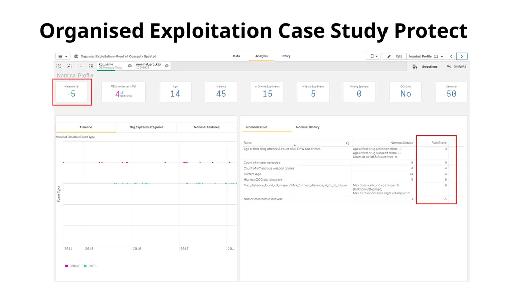This screenshot has height=288, width=514.
Task: Open the Org Expl Subcategories tab
Action: point(146,127)
